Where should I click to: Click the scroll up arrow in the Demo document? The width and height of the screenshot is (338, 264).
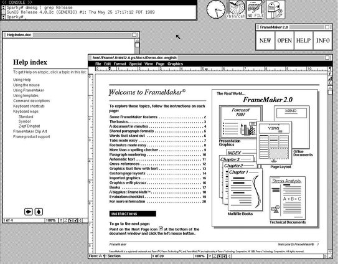tap(330, 88)
